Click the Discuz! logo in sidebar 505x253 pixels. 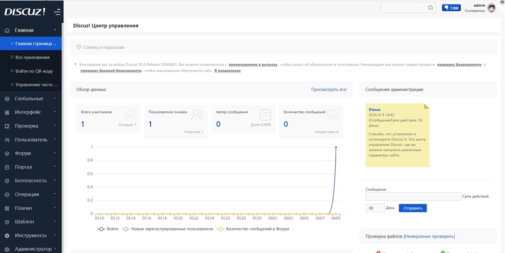point(25,12)
